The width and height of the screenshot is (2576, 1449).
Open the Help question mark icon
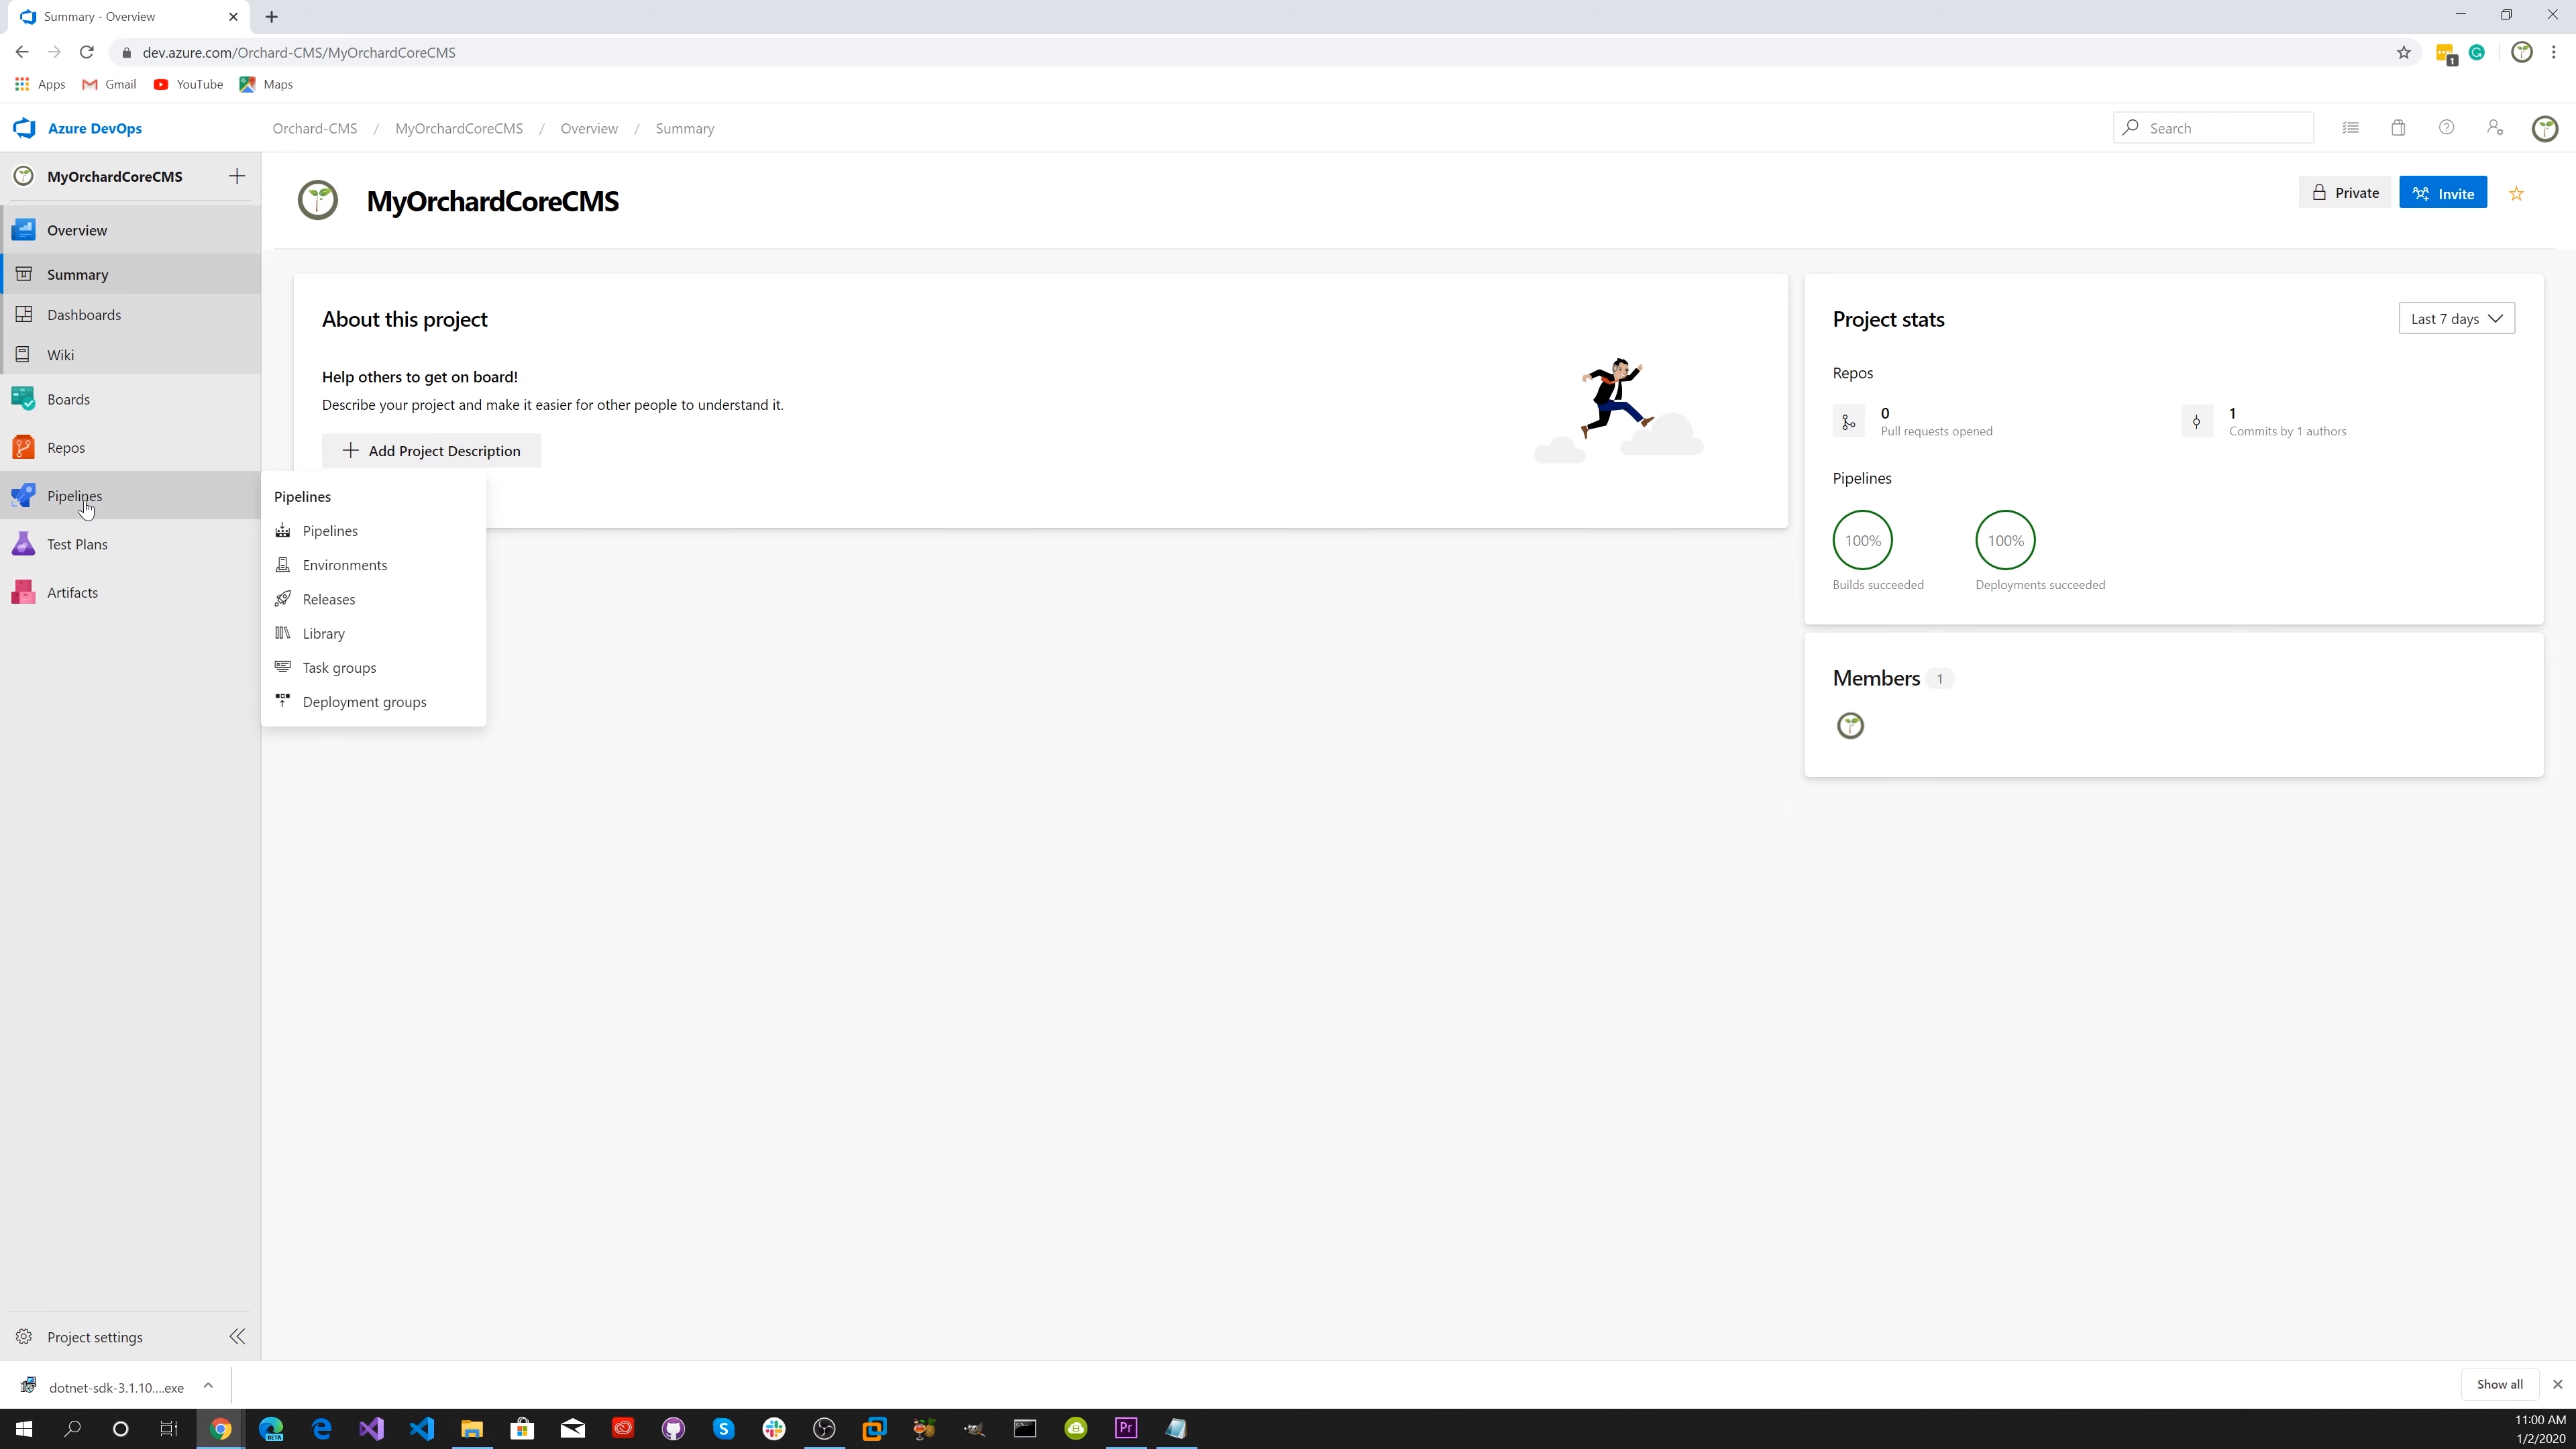pos(2446,128)
